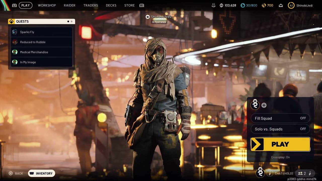Go to the TRADERS tab
Screen dimensions: 322x181
pos(91,5)
